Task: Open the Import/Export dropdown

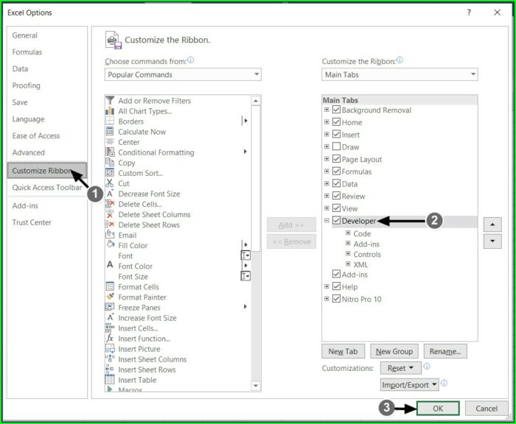Action: click(x=410, y=384)
